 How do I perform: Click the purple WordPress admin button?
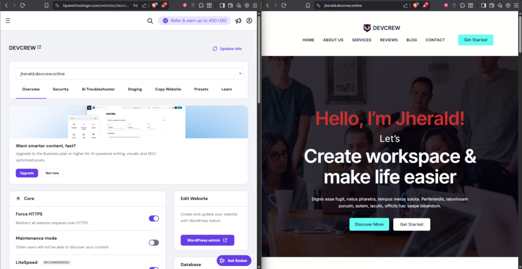tap(207, 240)
